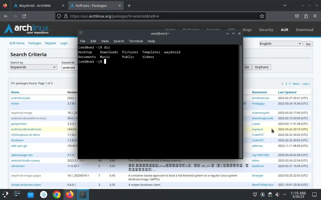Viewport: 321px width, 200px height.
Task: Open the terminal Search menu
Action: 119,41
